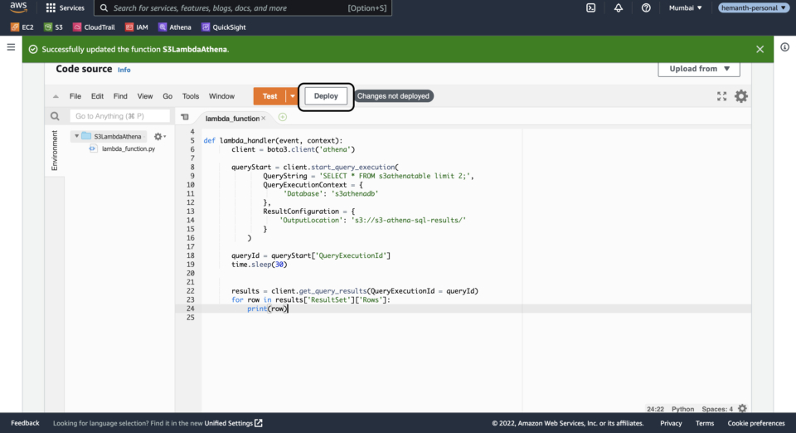Click the orange Test button

pos(270,96)
